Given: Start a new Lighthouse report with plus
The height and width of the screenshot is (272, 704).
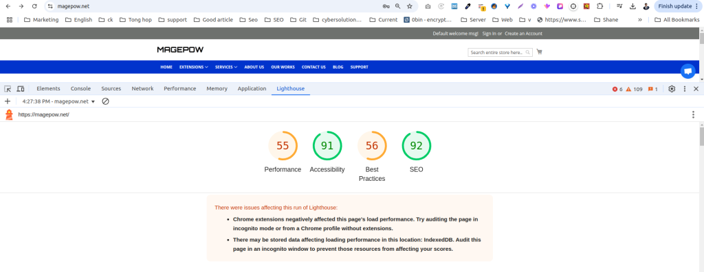Looking at the screenshot, I should pyautogui.click(x=7, y=101).
